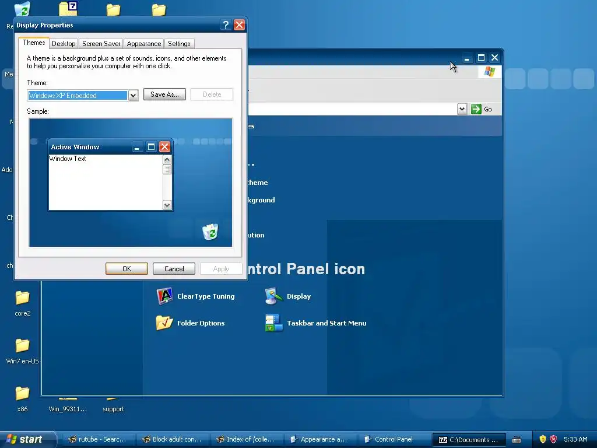Open the ClearType Tuning control panel item
597x448 pixels.
[x=196, y=296]
